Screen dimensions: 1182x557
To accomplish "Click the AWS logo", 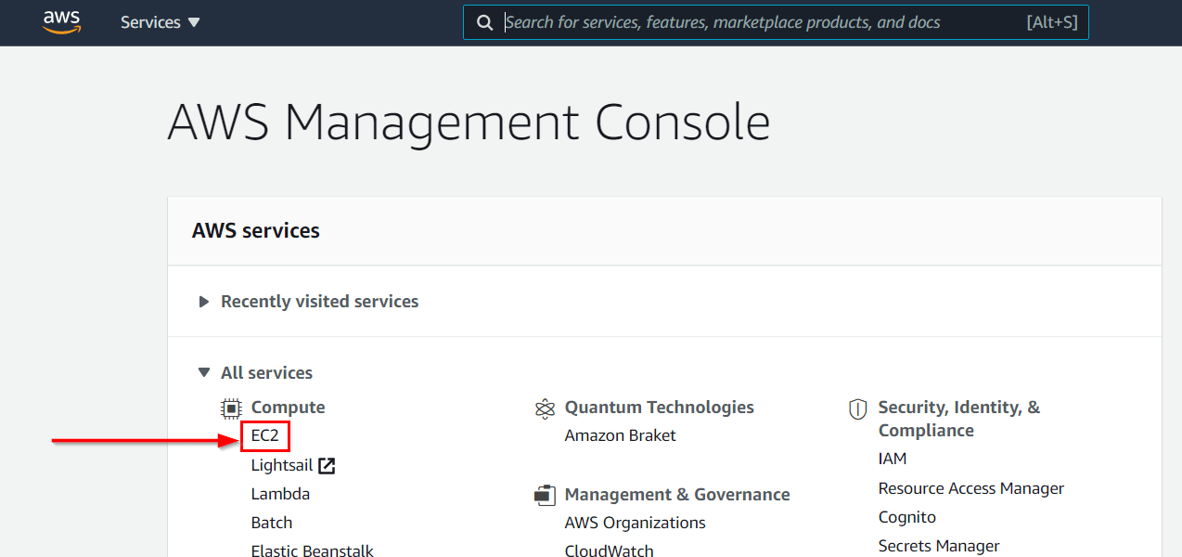I will point(61,21).
